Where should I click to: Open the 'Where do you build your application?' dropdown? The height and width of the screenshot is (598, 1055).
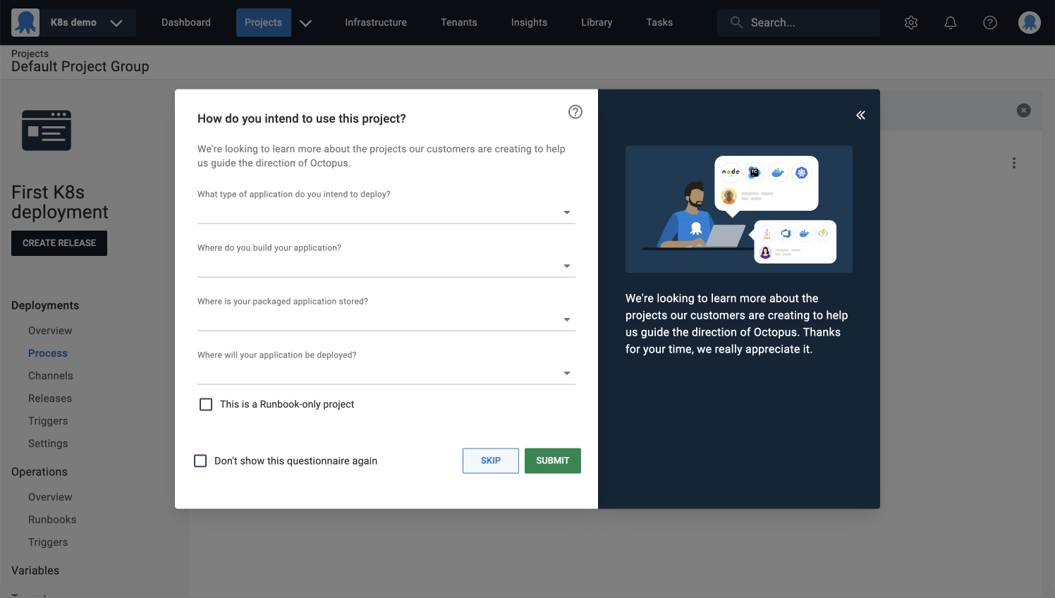(566, 266)
